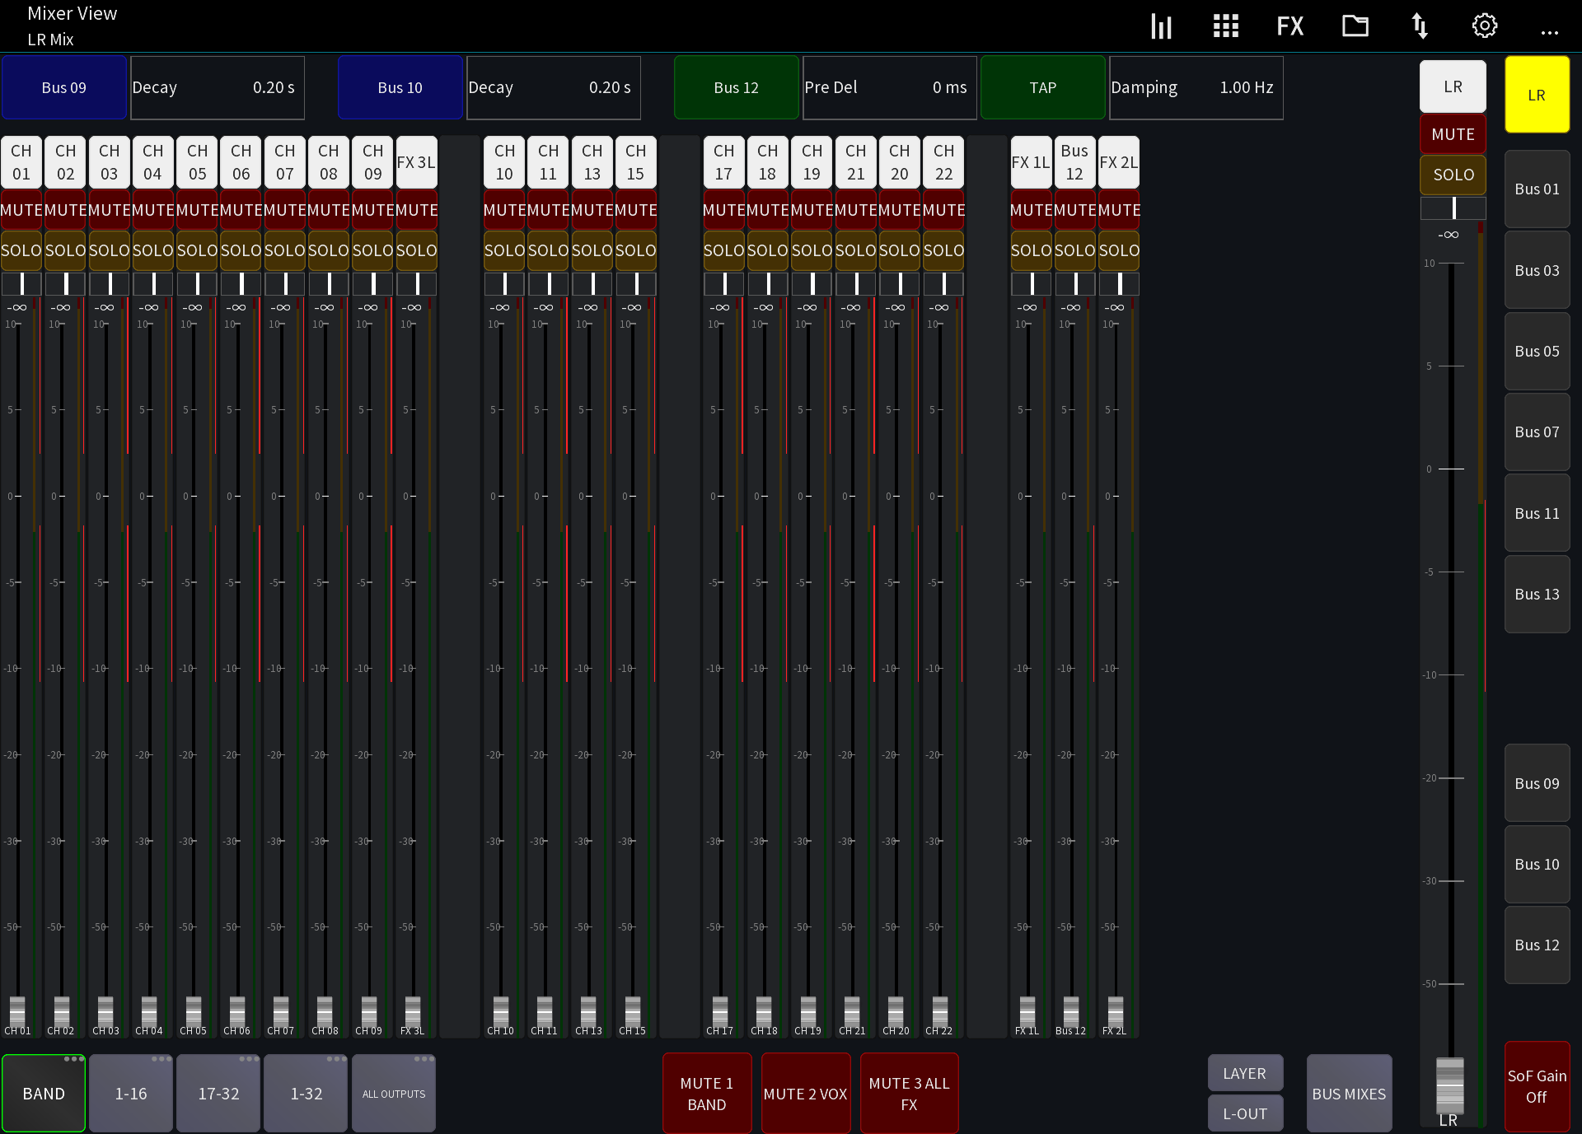Open the scenes folder icon
Viewport: 1582px width, 1134px height.
click(1355, 26)
